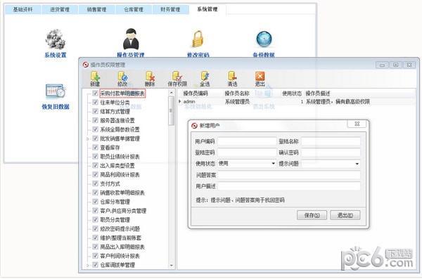Open the 提示问题 dropdown
This screenshot has width=422, height=279.
point(357,164)
